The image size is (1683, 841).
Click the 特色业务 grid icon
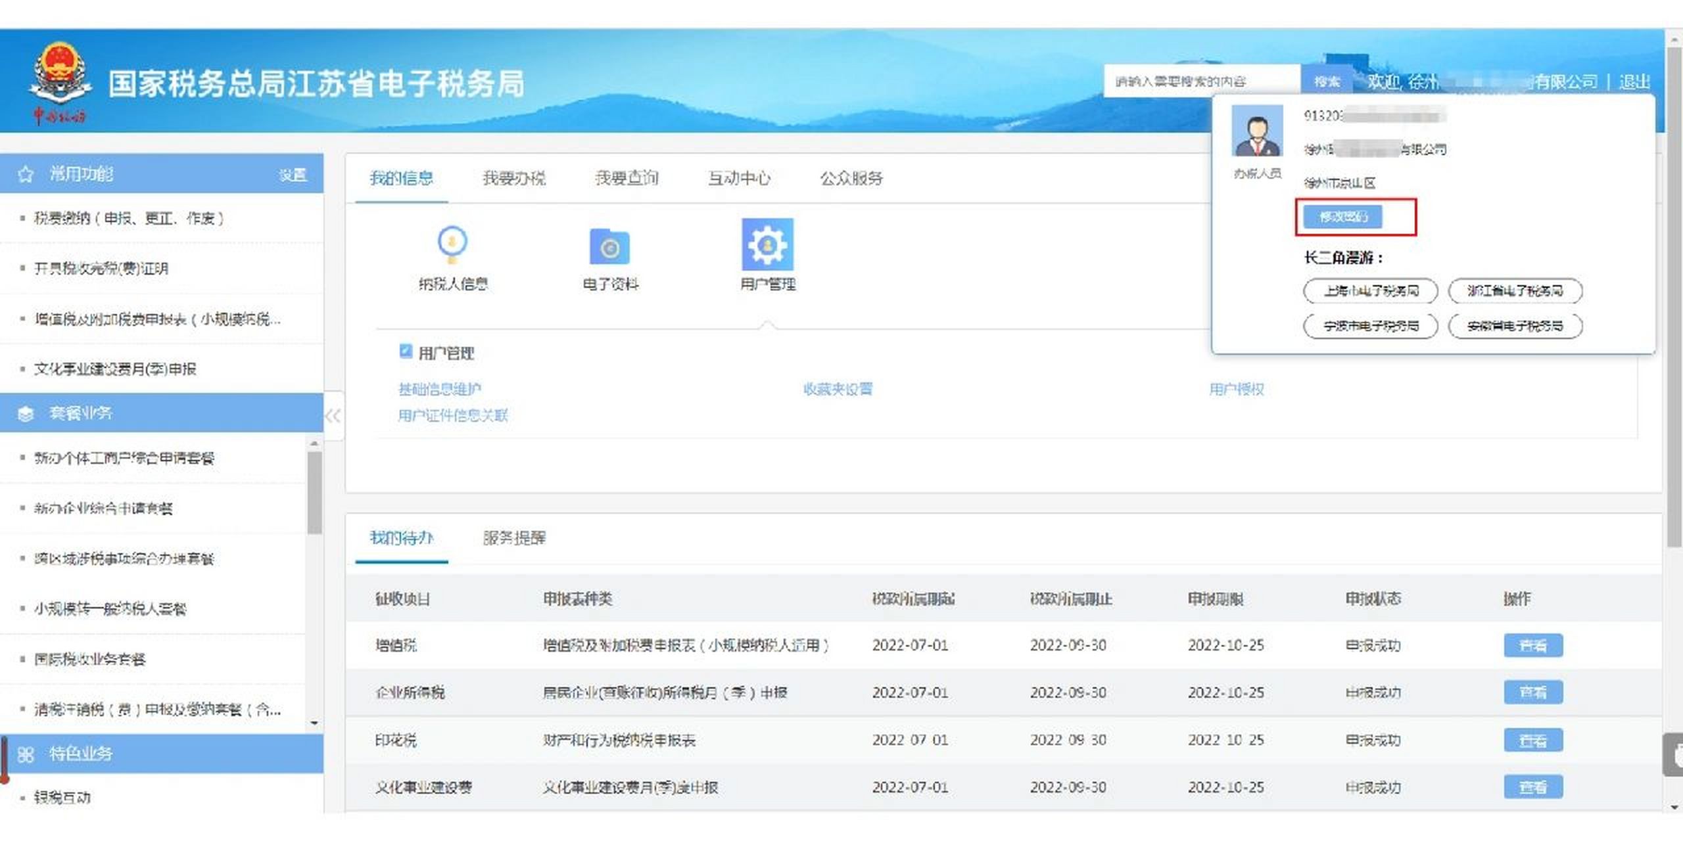pyautogui.click(x=26, y=754)
